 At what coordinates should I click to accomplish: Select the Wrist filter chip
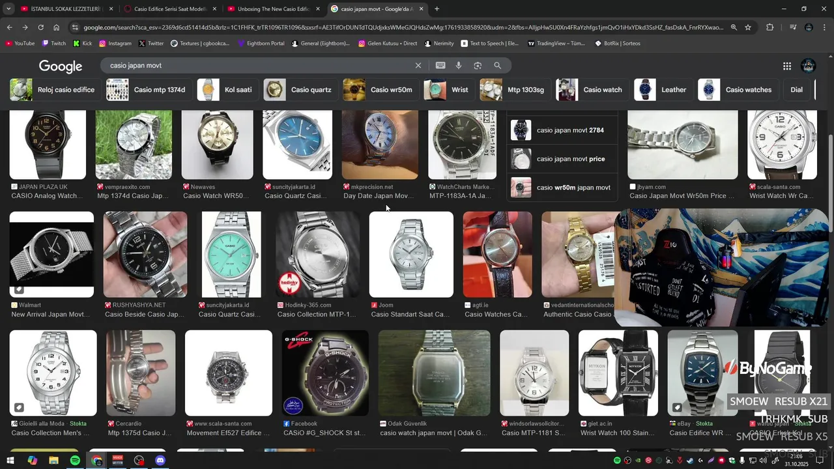click(x=448, y=90)
